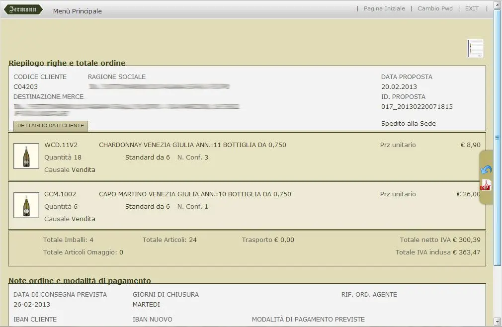Click the blue undo arrow icon
This screenshot has width=502, height=327.
[486, 170]
